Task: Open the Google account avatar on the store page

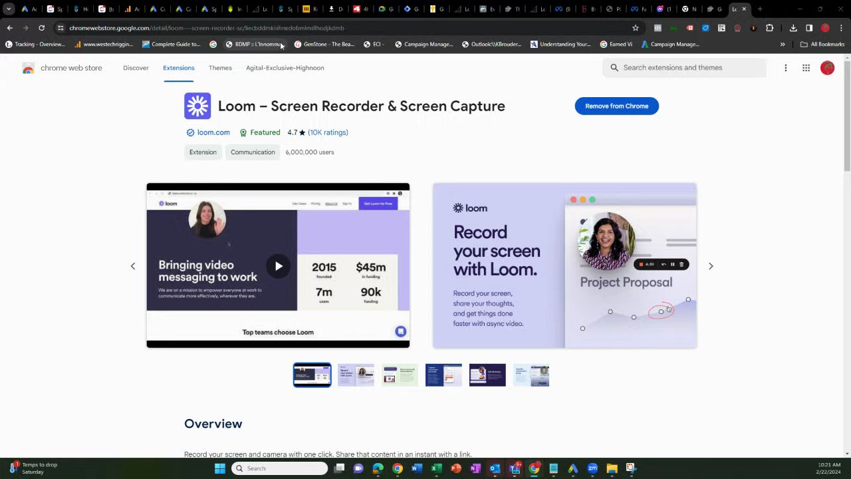Action: pyautogui.click(x=827, y=68)
